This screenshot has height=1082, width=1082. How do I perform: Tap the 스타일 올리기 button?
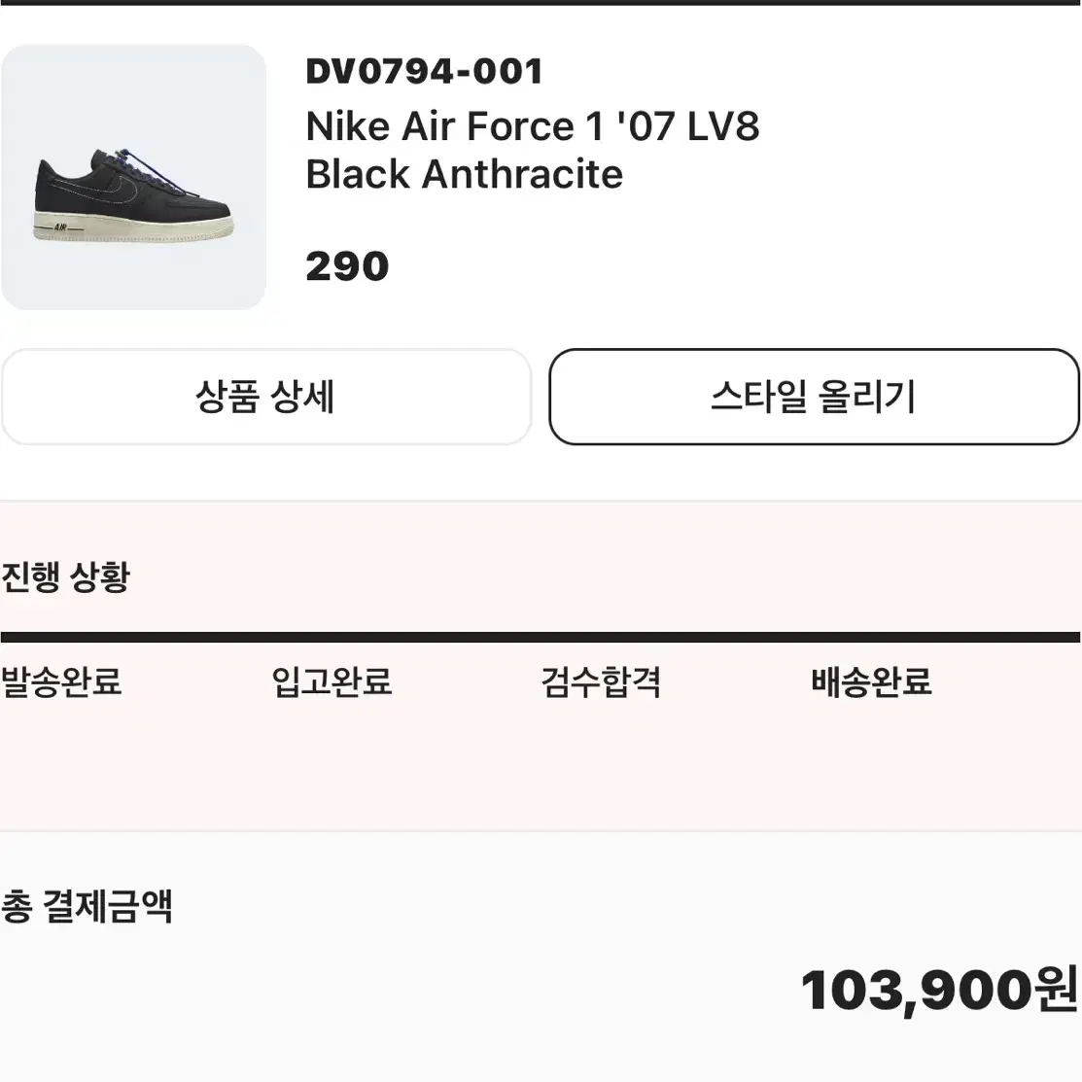point(814,397)
